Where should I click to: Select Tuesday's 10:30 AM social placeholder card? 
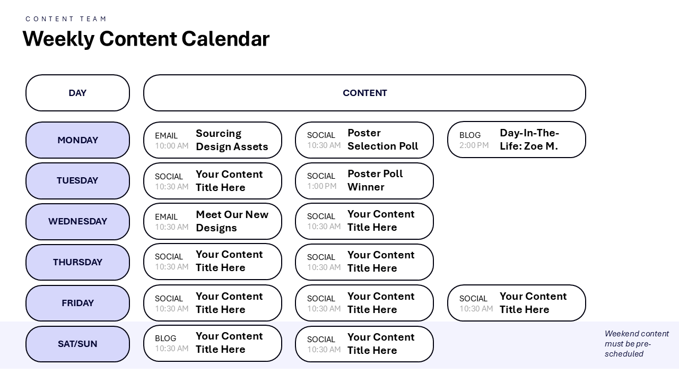pyautogui.click(x=212, y=181)
